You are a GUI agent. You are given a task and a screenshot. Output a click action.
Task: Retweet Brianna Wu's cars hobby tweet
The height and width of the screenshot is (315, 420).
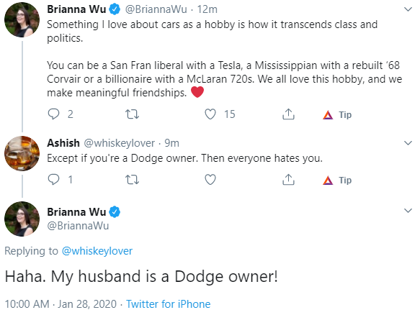coord(133,114)
